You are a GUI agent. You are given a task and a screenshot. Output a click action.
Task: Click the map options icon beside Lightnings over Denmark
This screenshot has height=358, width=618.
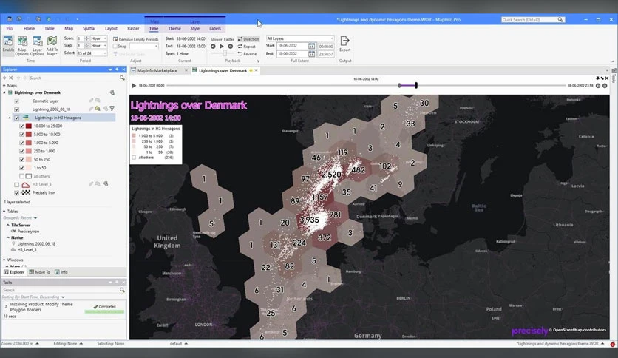[112, 92]
